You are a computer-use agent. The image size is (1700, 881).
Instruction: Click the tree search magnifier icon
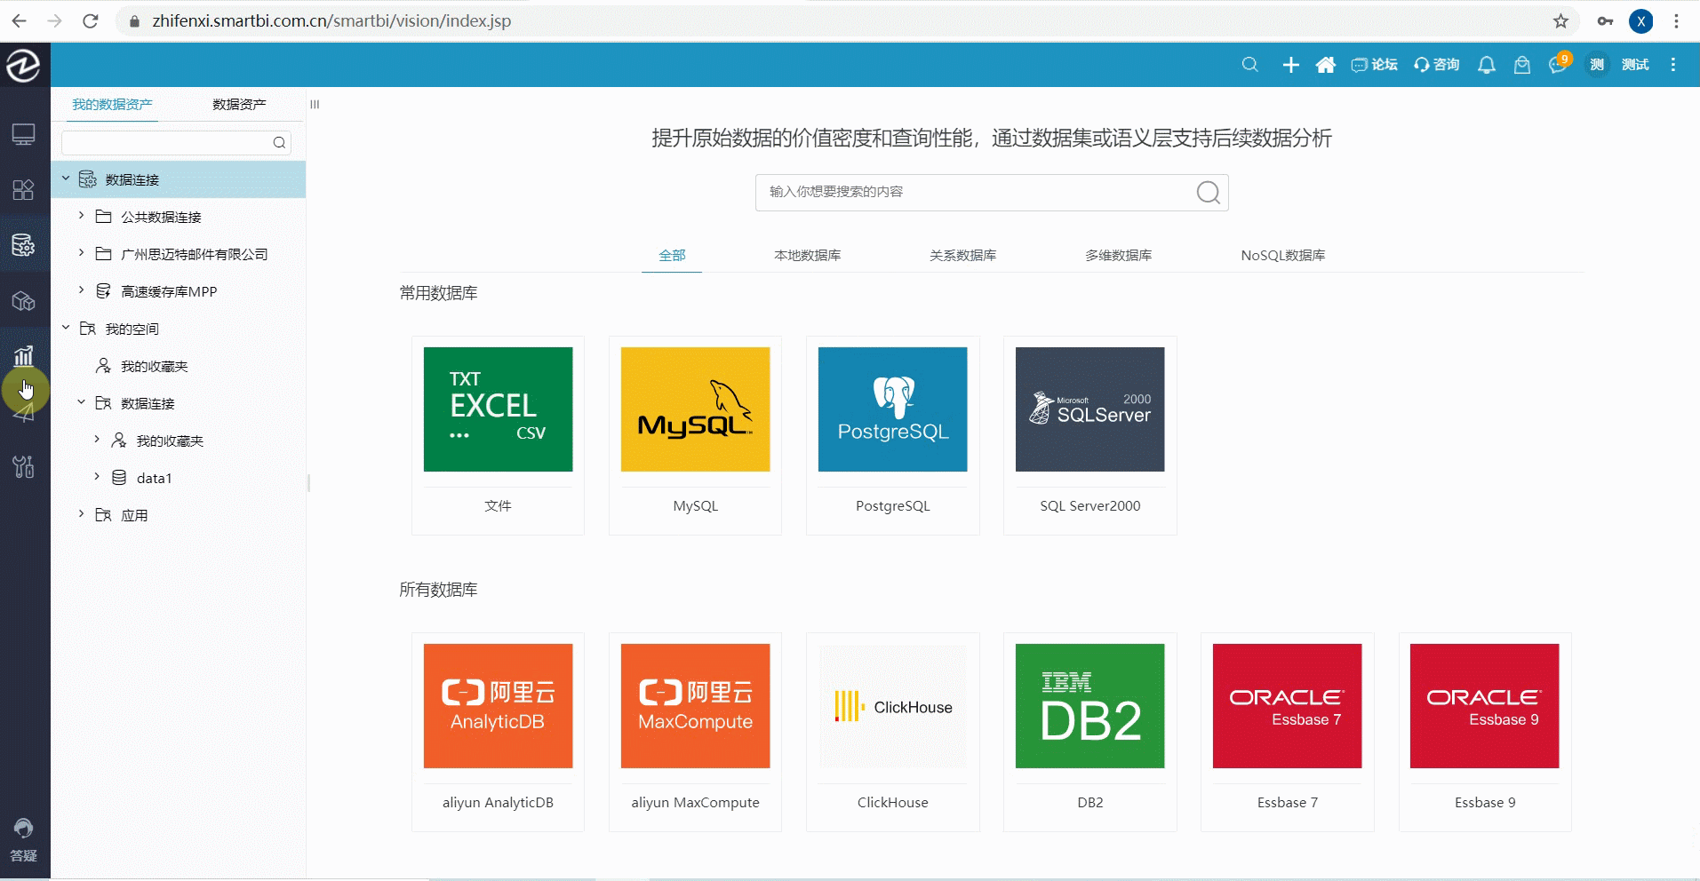click(x=279, y=143)
